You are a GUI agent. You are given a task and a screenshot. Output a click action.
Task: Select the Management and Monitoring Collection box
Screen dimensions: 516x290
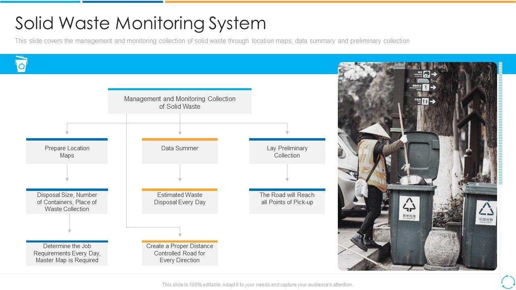[180, 102]
